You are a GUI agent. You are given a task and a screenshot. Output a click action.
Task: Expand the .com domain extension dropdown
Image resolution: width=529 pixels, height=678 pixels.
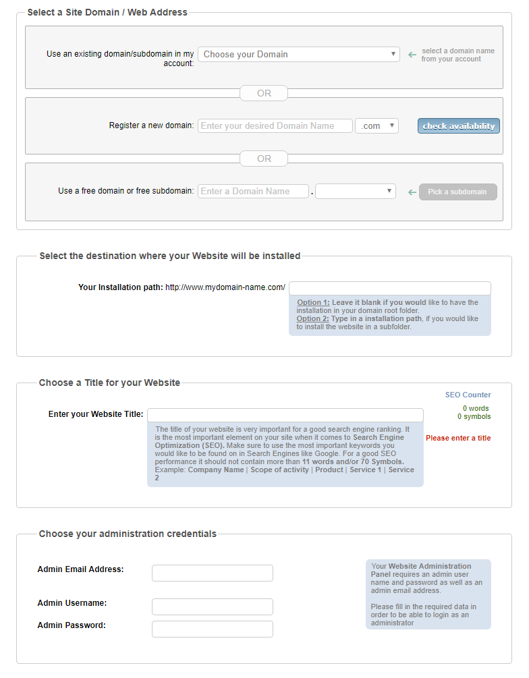377,126
